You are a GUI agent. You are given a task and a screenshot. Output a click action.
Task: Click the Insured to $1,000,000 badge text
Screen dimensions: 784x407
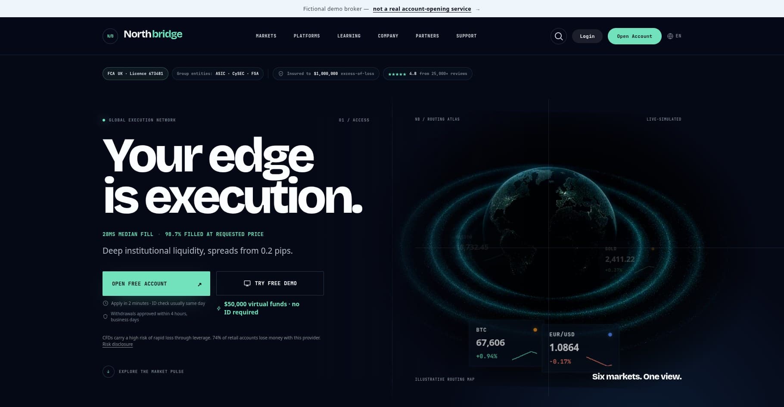331,74
